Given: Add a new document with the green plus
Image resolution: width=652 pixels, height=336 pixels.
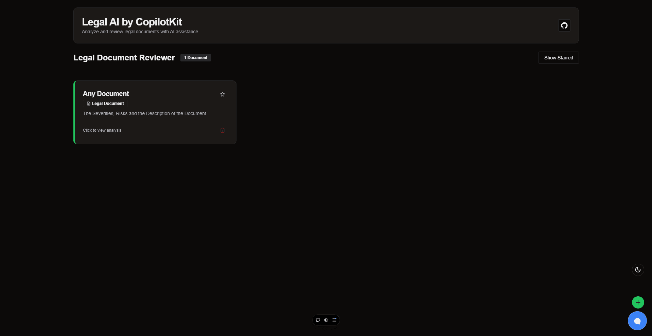Looking at the screenshot, I should [x=638, y=302].
